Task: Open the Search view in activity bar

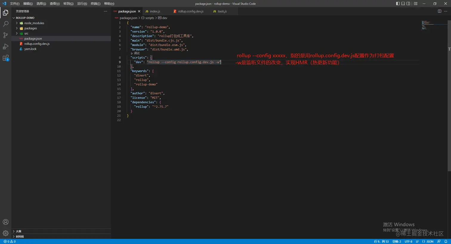Action: [x=5, y=24]
